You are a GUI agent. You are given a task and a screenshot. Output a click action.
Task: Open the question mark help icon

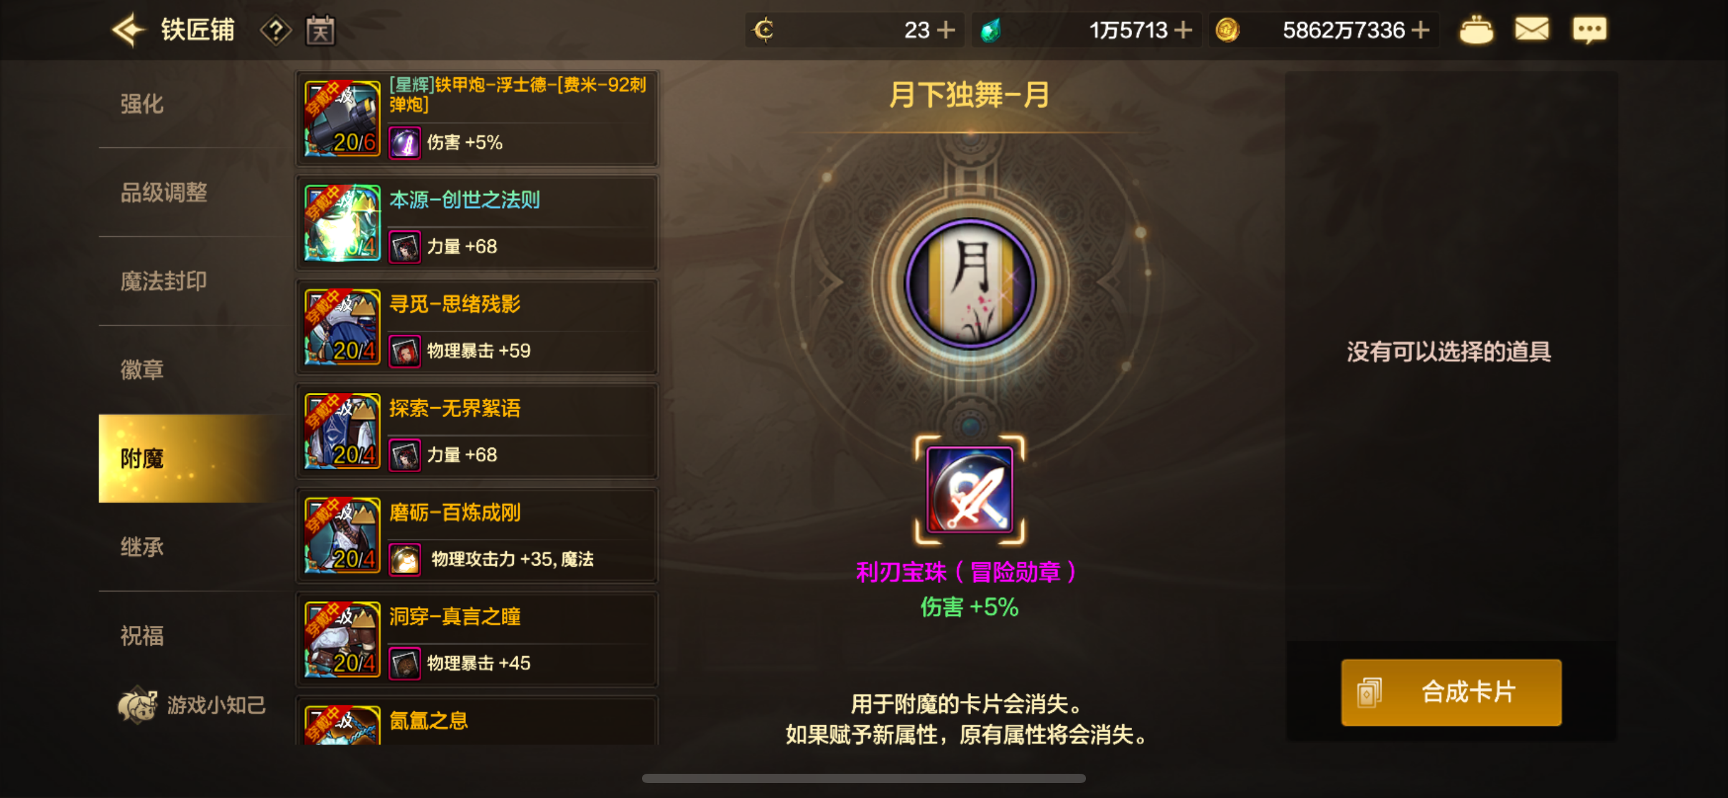275,30
